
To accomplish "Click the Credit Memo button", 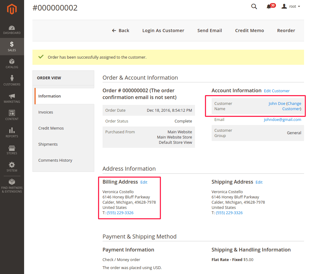I will coord(249,31).
